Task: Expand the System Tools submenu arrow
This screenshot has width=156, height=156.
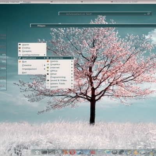Action: tap(72, 83)
